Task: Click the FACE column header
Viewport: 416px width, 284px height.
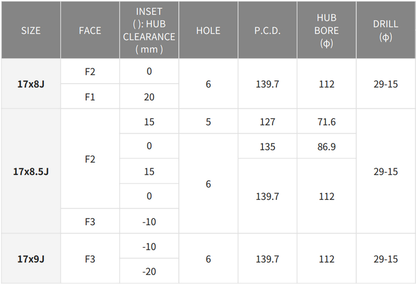Action: [x=90, y=30]
